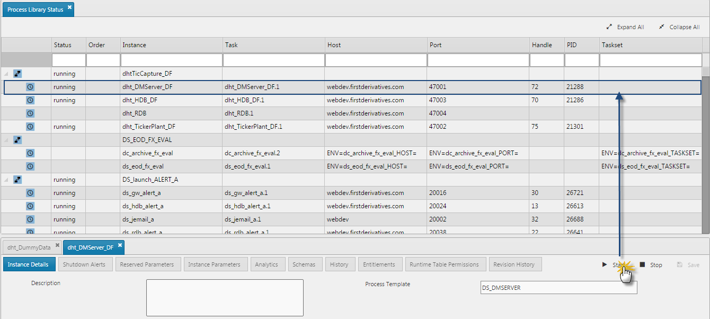The width and height of the screenshot is (710, 319).
Task: Click the Start process button
Action: tap(614, 264)
